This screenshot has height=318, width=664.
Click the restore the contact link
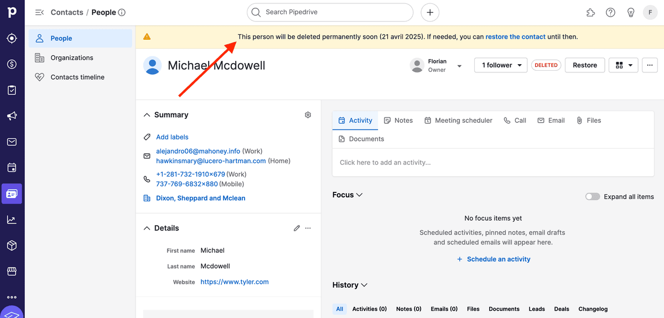pos(516,37)
